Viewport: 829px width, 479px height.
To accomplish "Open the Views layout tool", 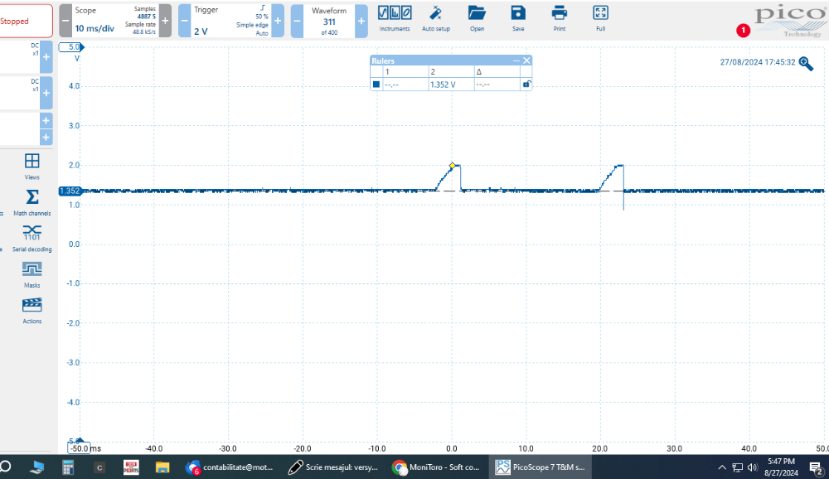I will (32, 166).
